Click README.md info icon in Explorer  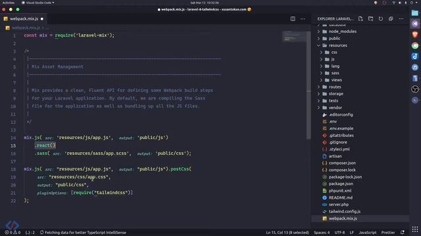click(x=324, y=198)
